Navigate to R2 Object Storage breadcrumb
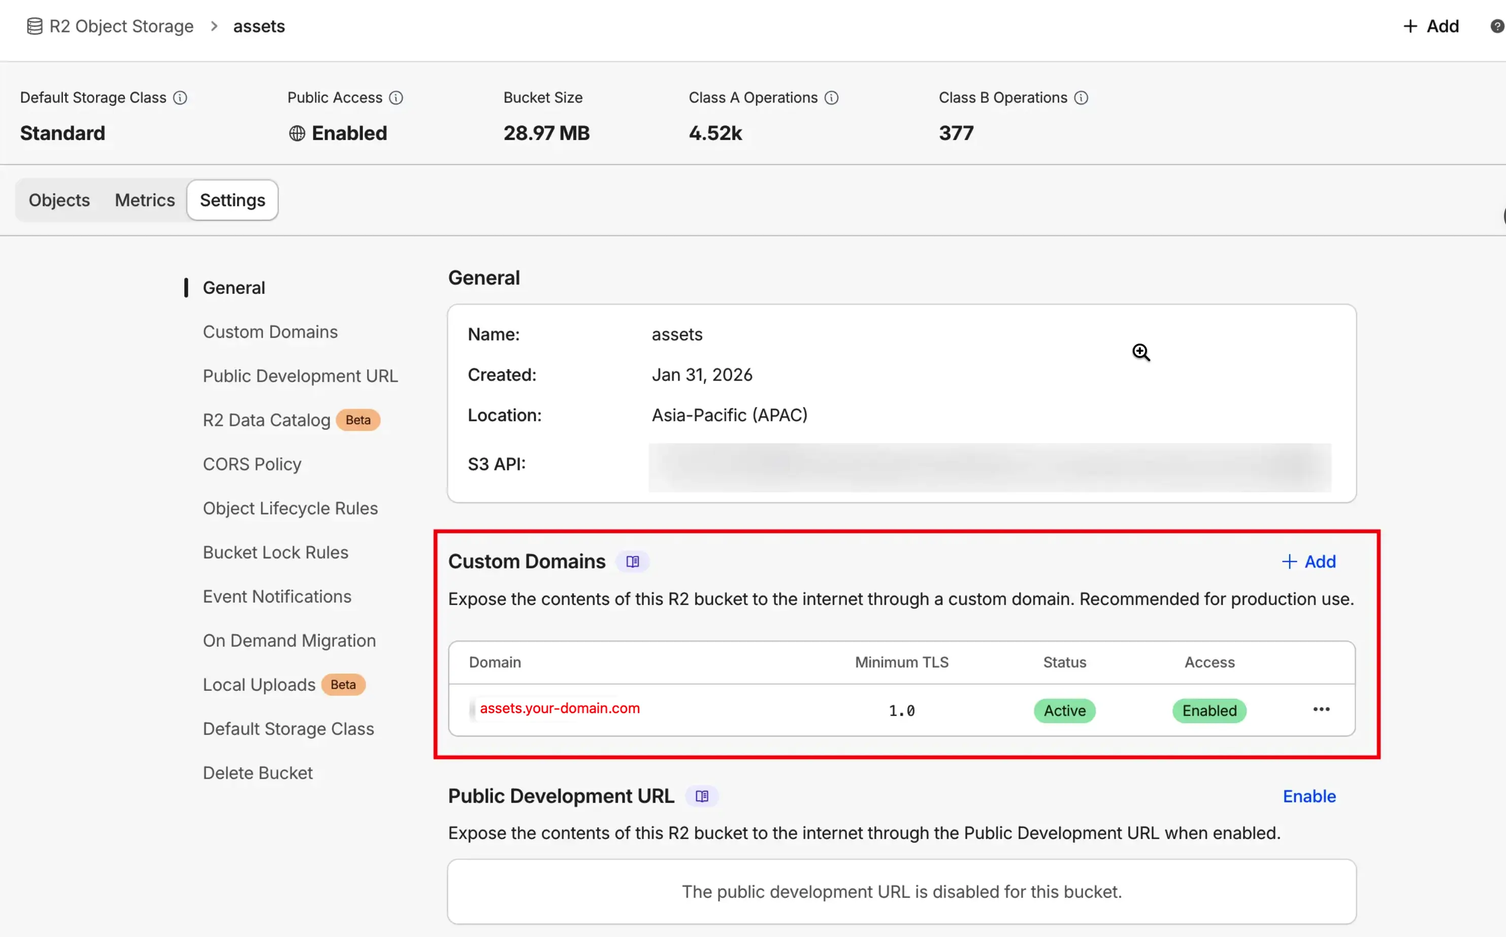Screen dimensions: 1506x937 (x=121, y=26)
